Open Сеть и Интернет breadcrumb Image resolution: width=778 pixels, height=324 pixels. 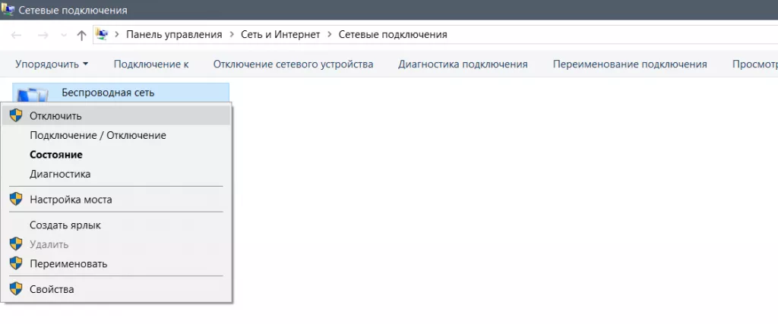tap(280, 35)
